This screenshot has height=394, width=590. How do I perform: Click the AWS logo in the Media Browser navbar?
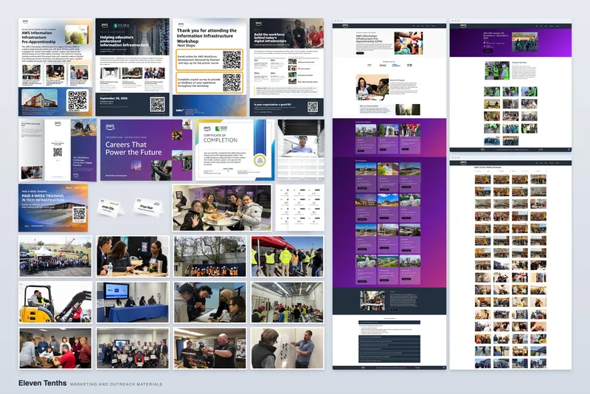pyautogui.click(x=464, y=162)
